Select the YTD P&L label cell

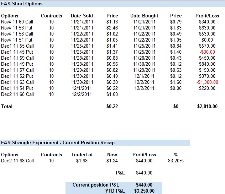tap(115, 191)
